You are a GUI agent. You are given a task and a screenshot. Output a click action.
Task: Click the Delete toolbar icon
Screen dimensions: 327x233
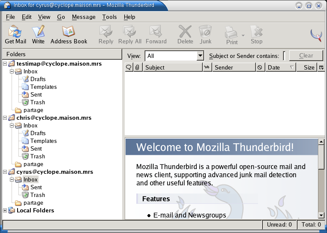click(x=185, y=34)
